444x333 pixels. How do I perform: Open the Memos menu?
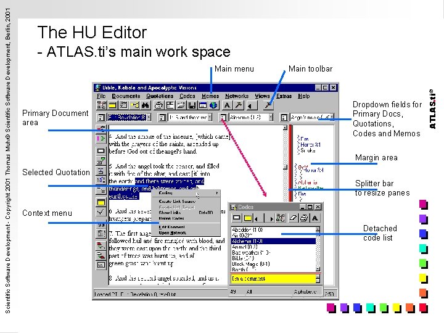point(210,96)
